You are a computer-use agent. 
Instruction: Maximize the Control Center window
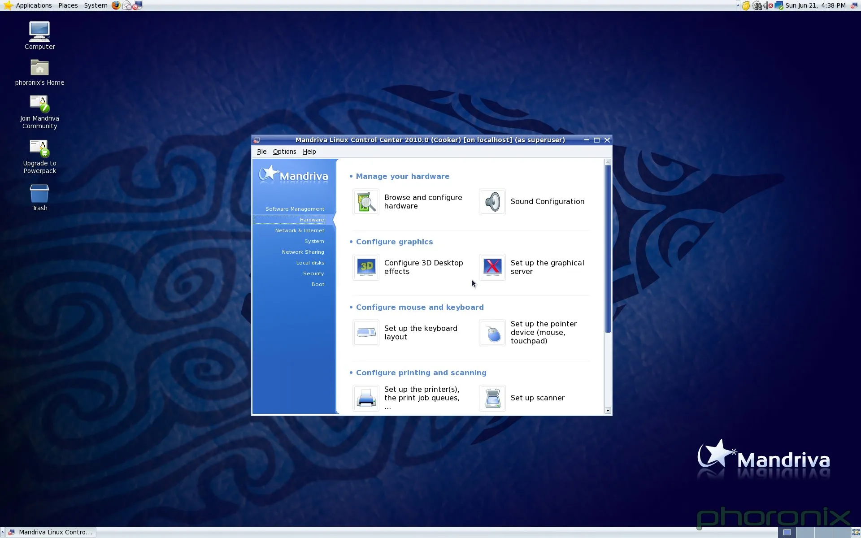597,140
